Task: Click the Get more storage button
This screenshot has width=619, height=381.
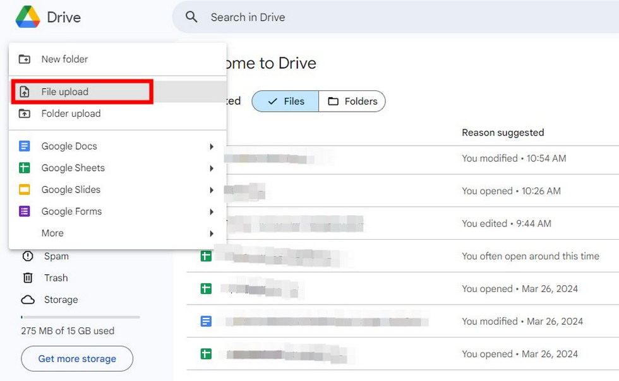Action: [77, 358]
